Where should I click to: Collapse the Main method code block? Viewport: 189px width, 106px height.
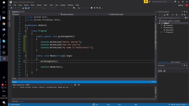point(26,56)
